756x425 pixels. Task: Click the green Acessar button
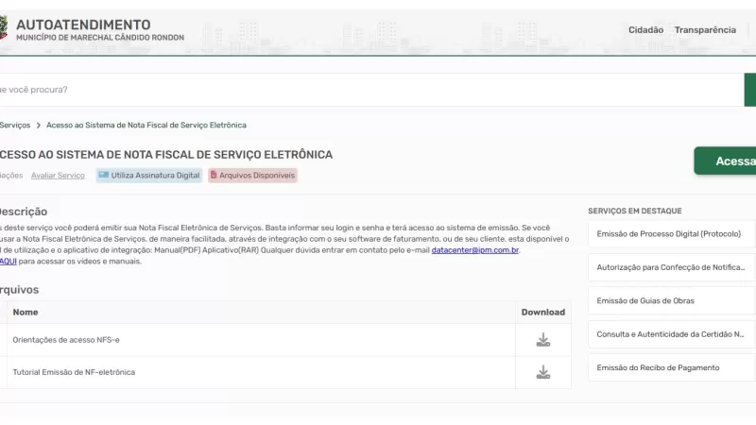728,161
